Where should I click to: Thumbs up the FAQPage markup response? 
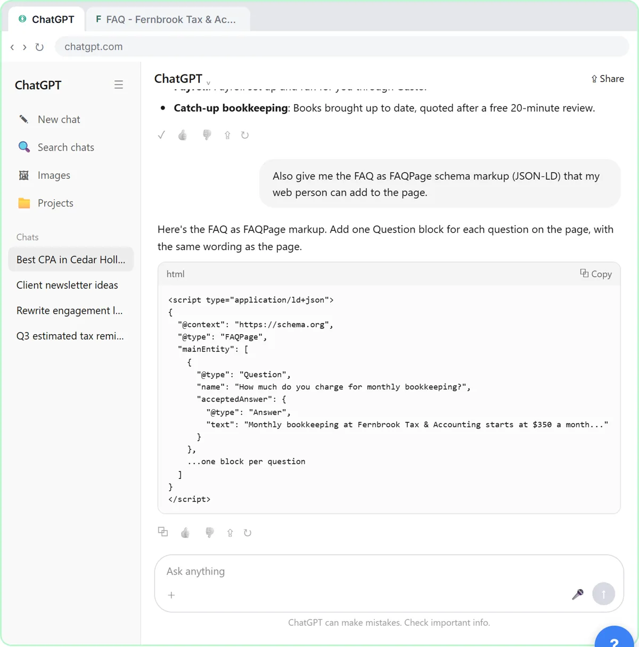[x=185, y=533]
